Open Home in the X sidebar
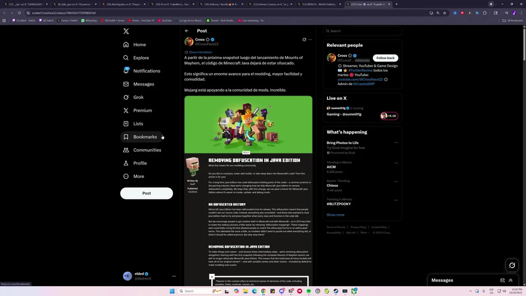 tap(134, 44)
